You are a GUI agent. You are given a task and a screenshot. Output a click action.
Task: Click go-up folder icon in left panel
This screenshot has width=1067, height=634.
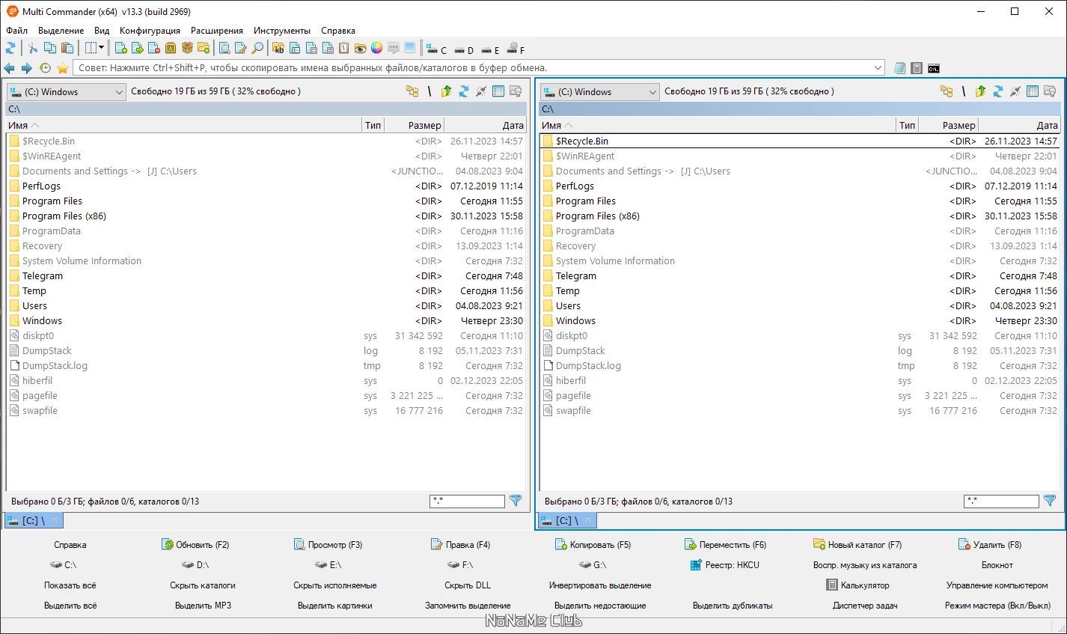(447, 91)
